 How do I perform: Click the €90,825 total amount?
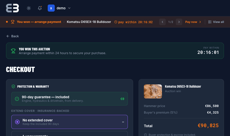[x=208, y=126]
